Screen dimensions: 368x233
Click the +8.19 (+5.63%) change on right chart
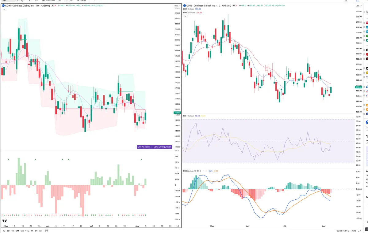(x=279, y=6)
